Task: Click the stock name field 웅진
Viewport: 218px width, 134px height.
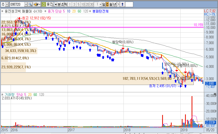Action: (x=50, y=4)
